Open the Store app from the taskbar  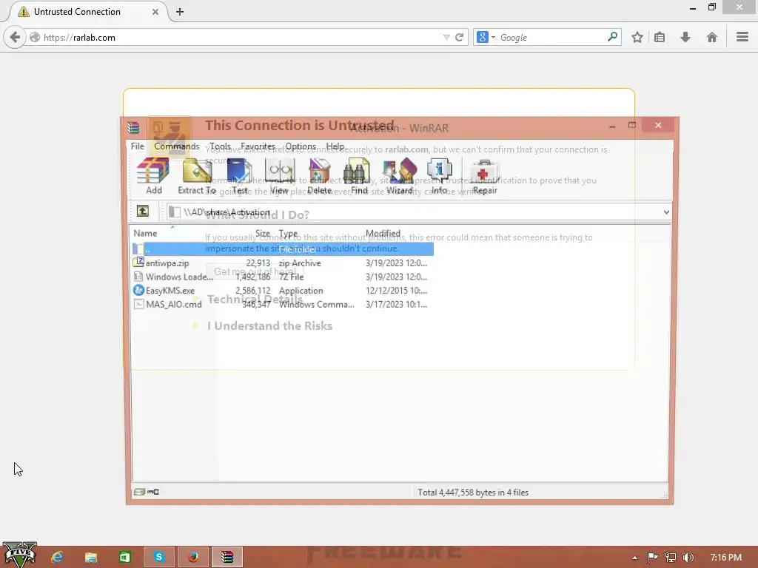124,557
